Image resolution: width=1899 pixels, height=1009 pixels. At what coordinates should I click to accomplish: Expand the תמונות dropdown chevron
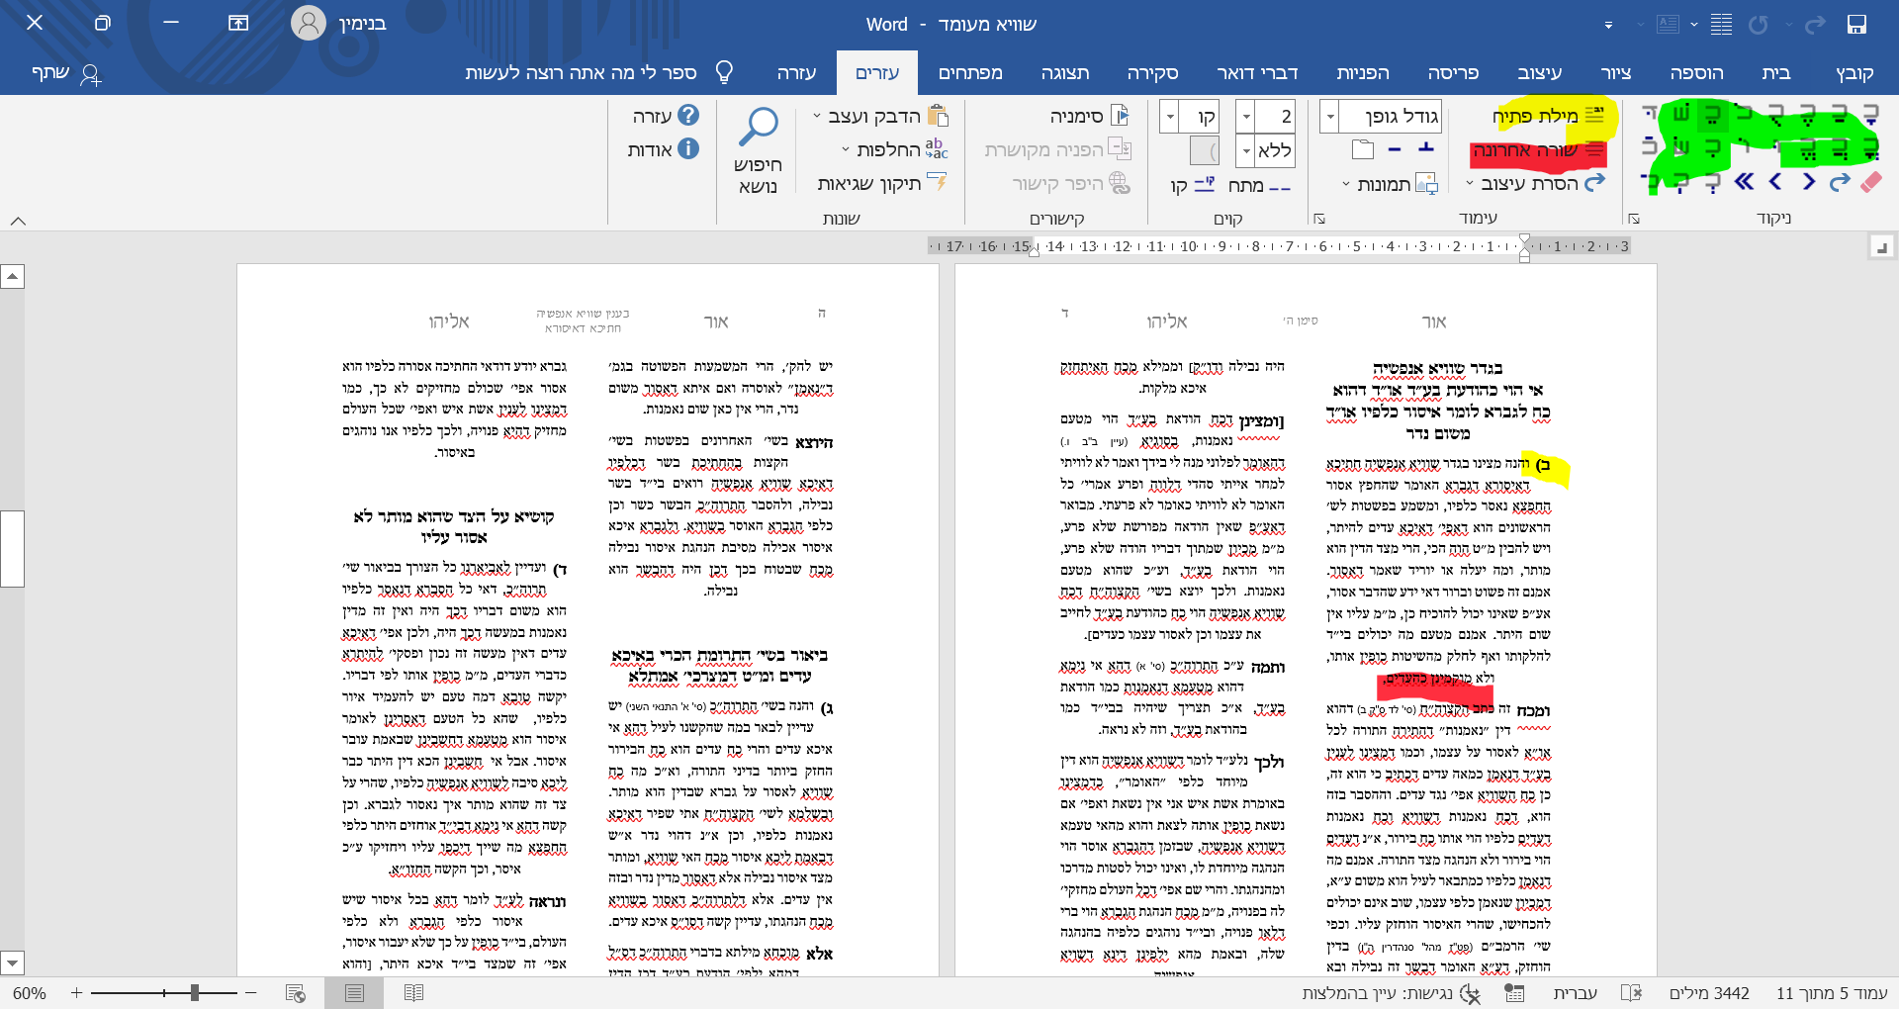click(1346, 184)
